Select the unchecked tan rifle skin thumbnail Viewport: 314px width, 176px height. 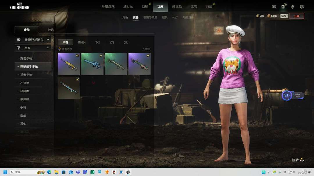point(116,64)
